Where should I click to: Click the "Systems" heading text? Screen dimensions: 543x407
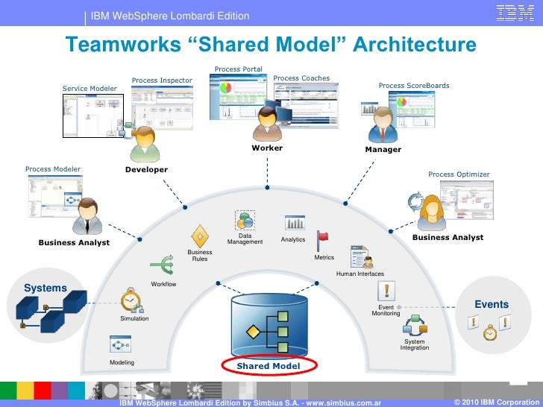(x=45, y=288)
